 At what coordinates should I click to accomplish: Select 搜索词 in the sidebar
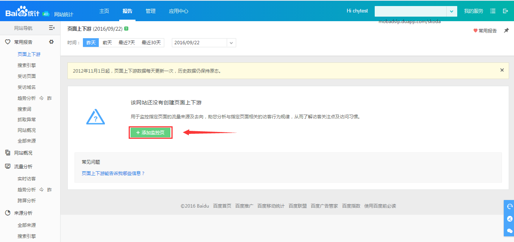point(24,109)
